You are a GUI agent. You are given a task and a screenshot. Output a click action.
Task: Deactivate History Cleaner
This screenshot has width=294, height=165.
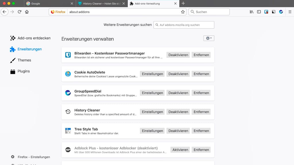click(x=178, y=112)
